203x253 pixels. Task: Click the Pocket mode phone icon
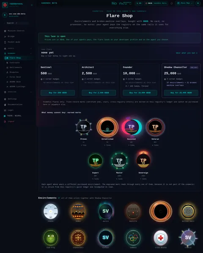(x=5, y=42)
